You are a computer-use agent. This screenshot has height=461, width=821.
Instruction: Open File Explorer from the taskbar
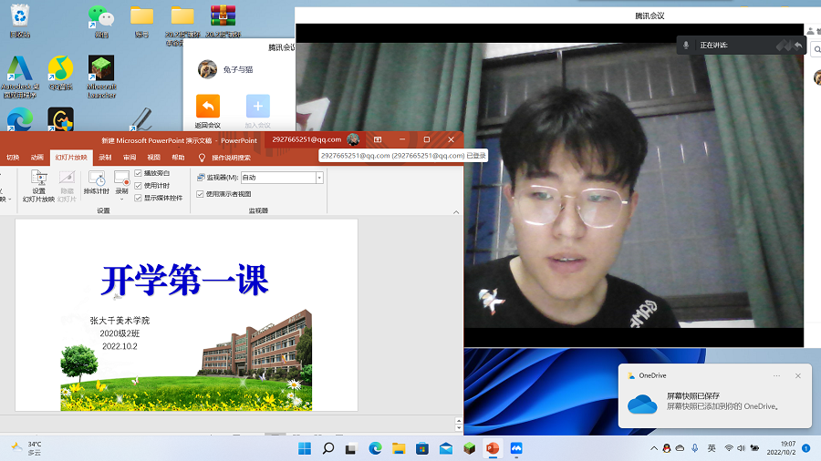(x=399, y=448)
